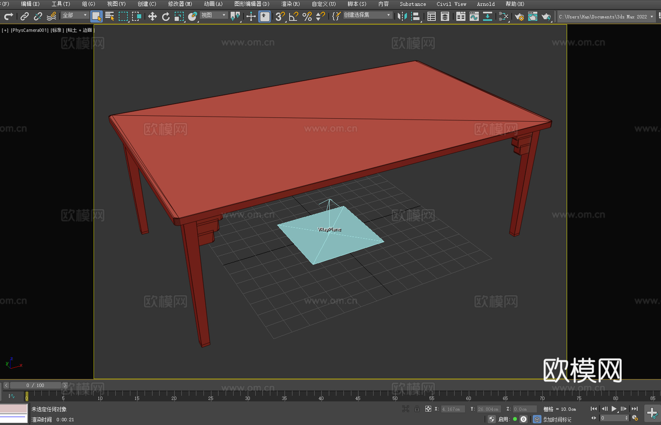Open Render Setup teapot with gear
This screenshot has width=661, height=425.
pos(519,16)
